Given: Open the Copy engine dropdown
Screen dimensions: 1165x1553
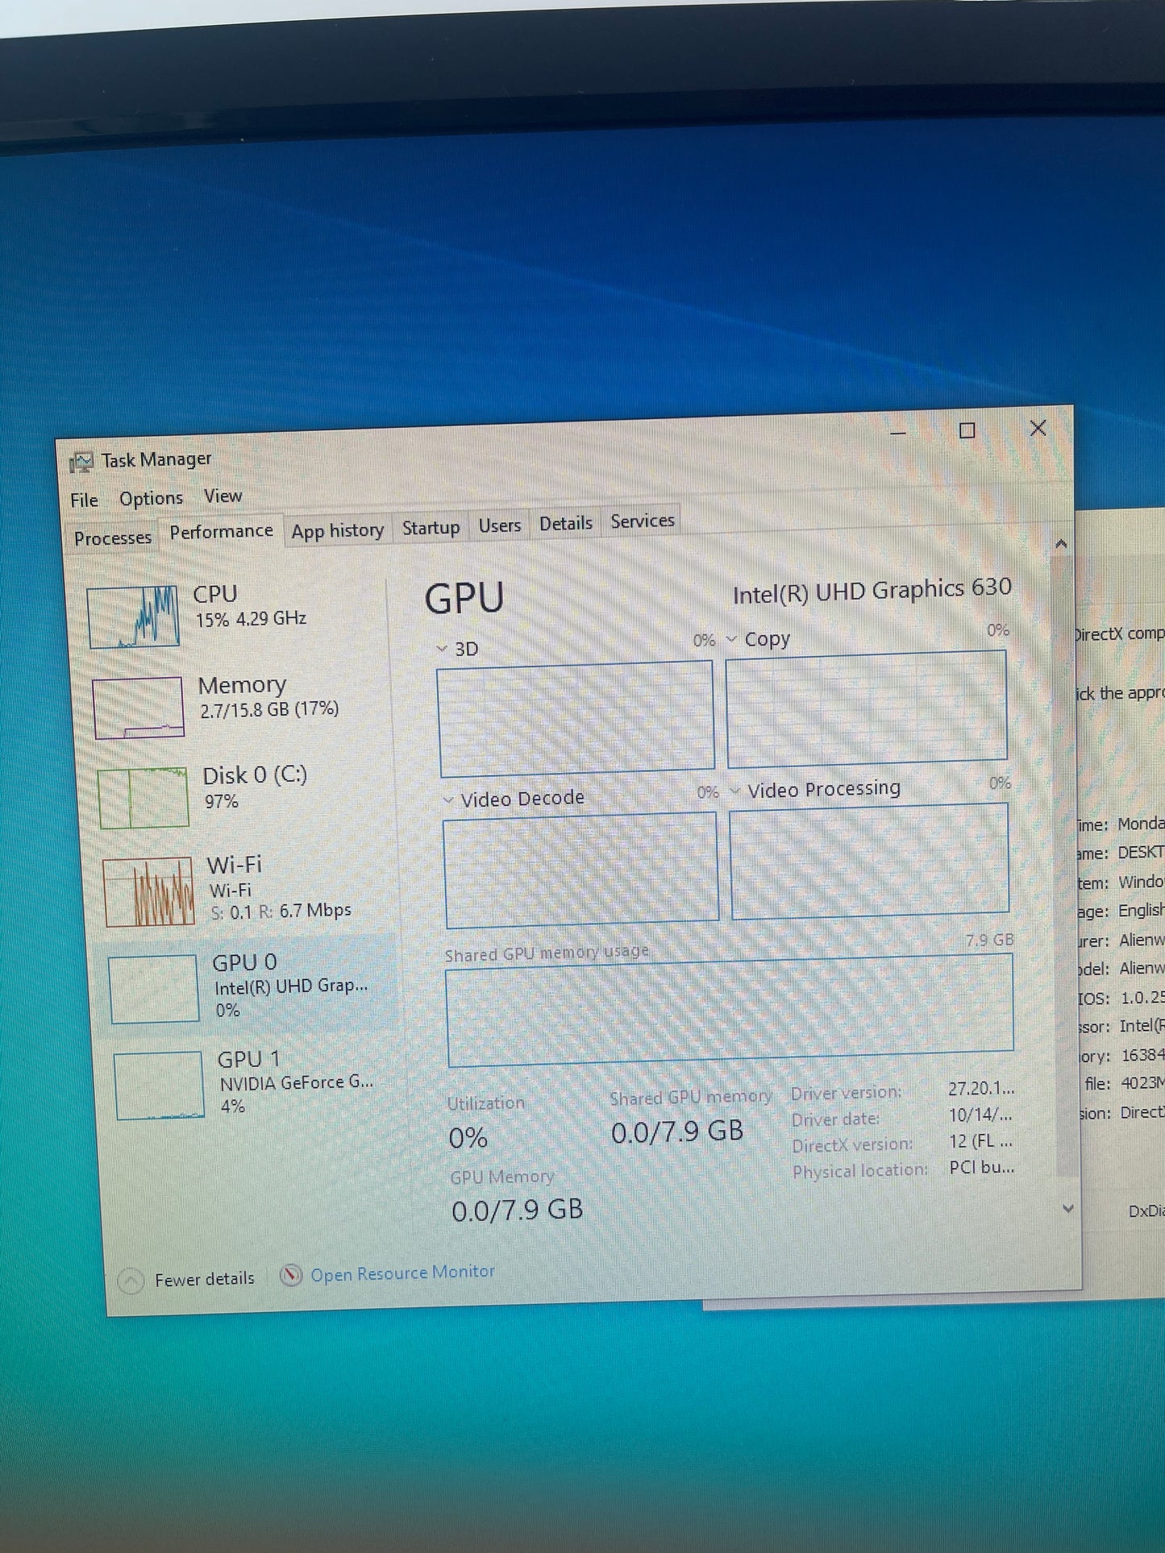Looking at the screenshot, I should 731,639.
